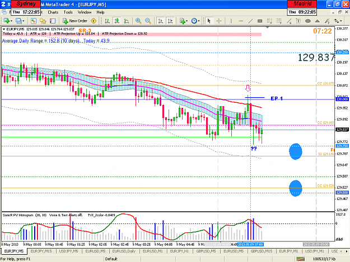Open the Charts menu

coord(53,12)
